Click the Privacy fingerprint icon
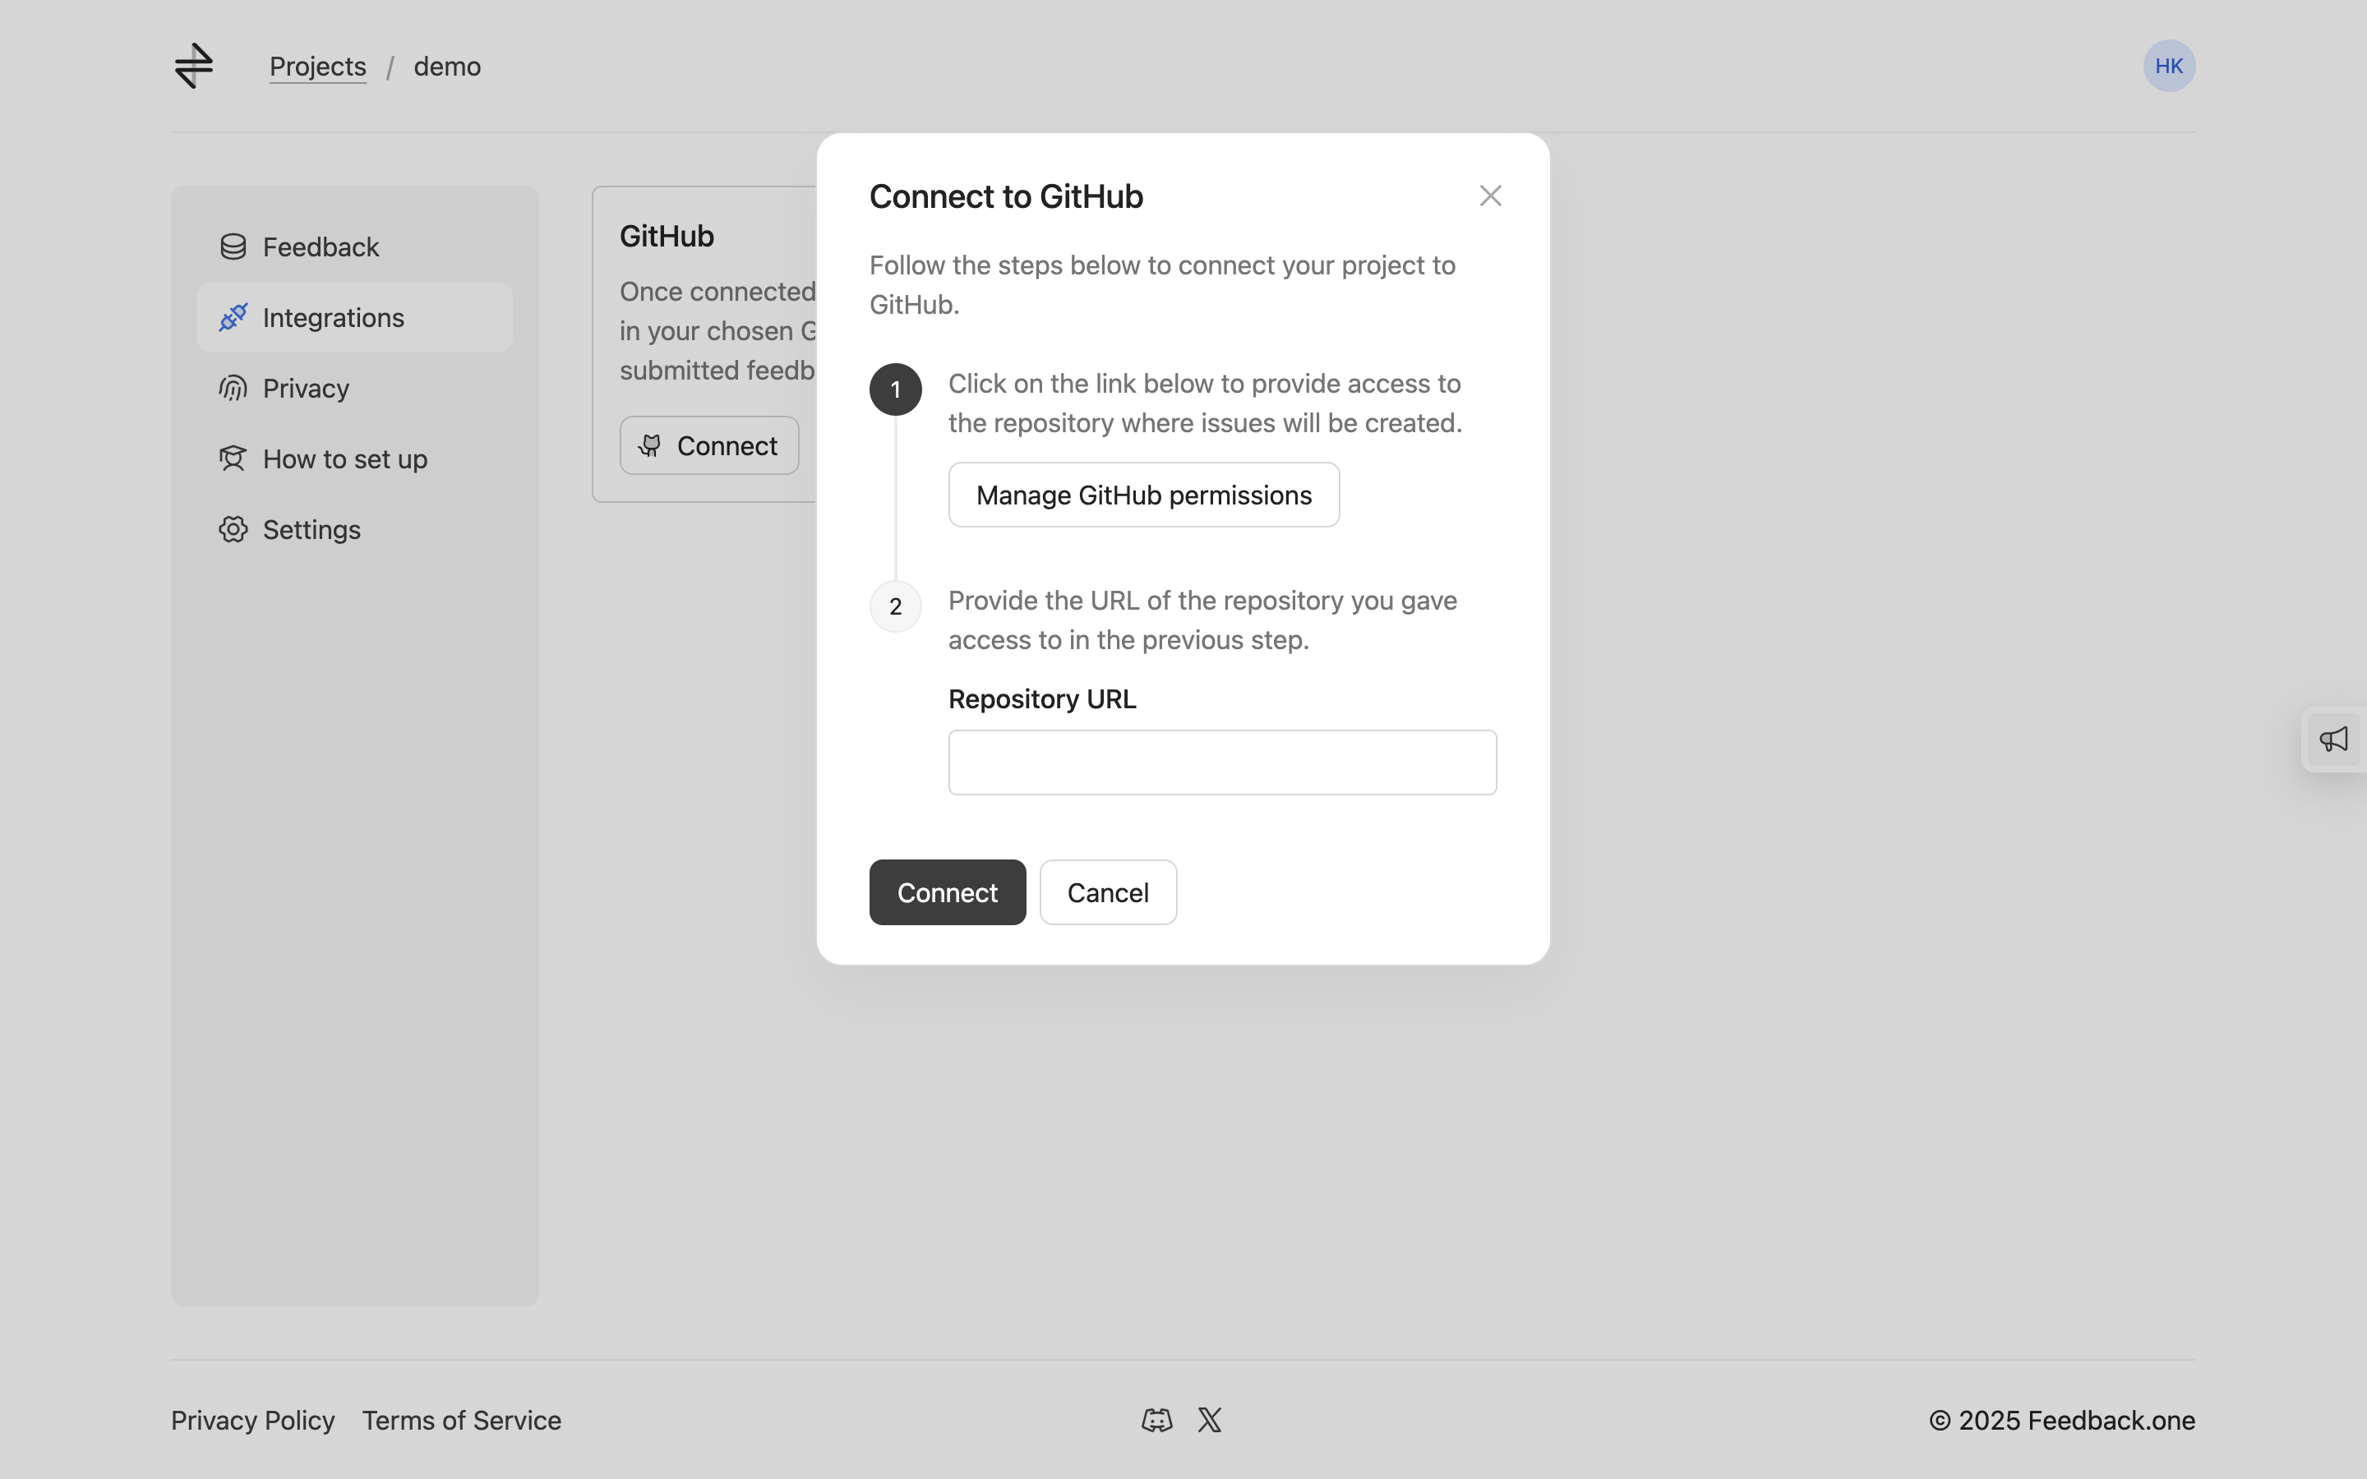This screenshot has height=1479, width=2367. 233,389
